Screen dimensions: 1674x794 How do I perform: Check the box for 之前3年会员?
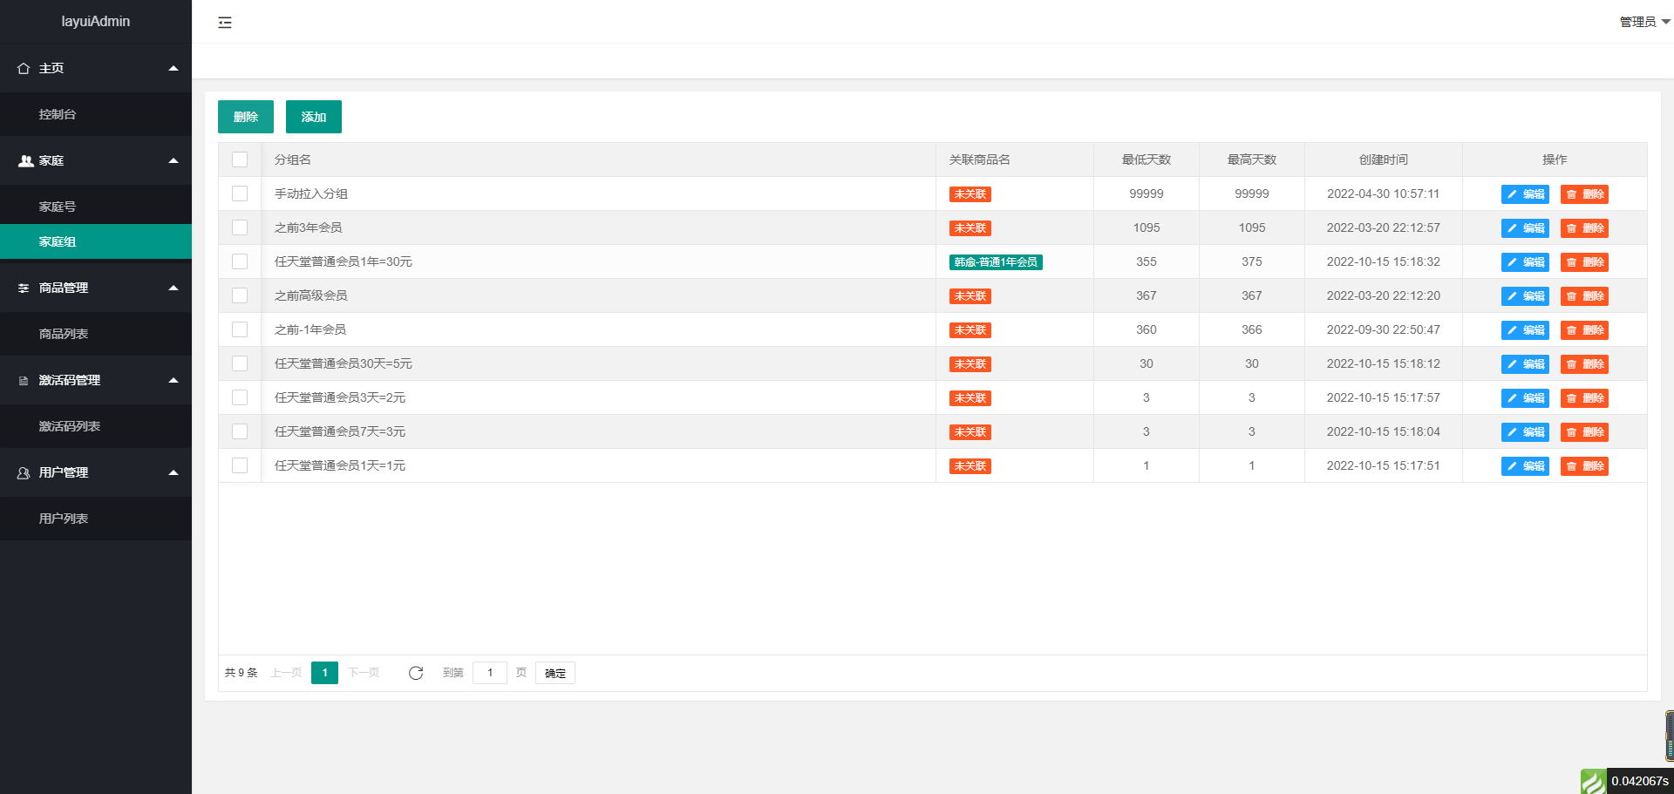pyautogui.click(x=240, y=227)
